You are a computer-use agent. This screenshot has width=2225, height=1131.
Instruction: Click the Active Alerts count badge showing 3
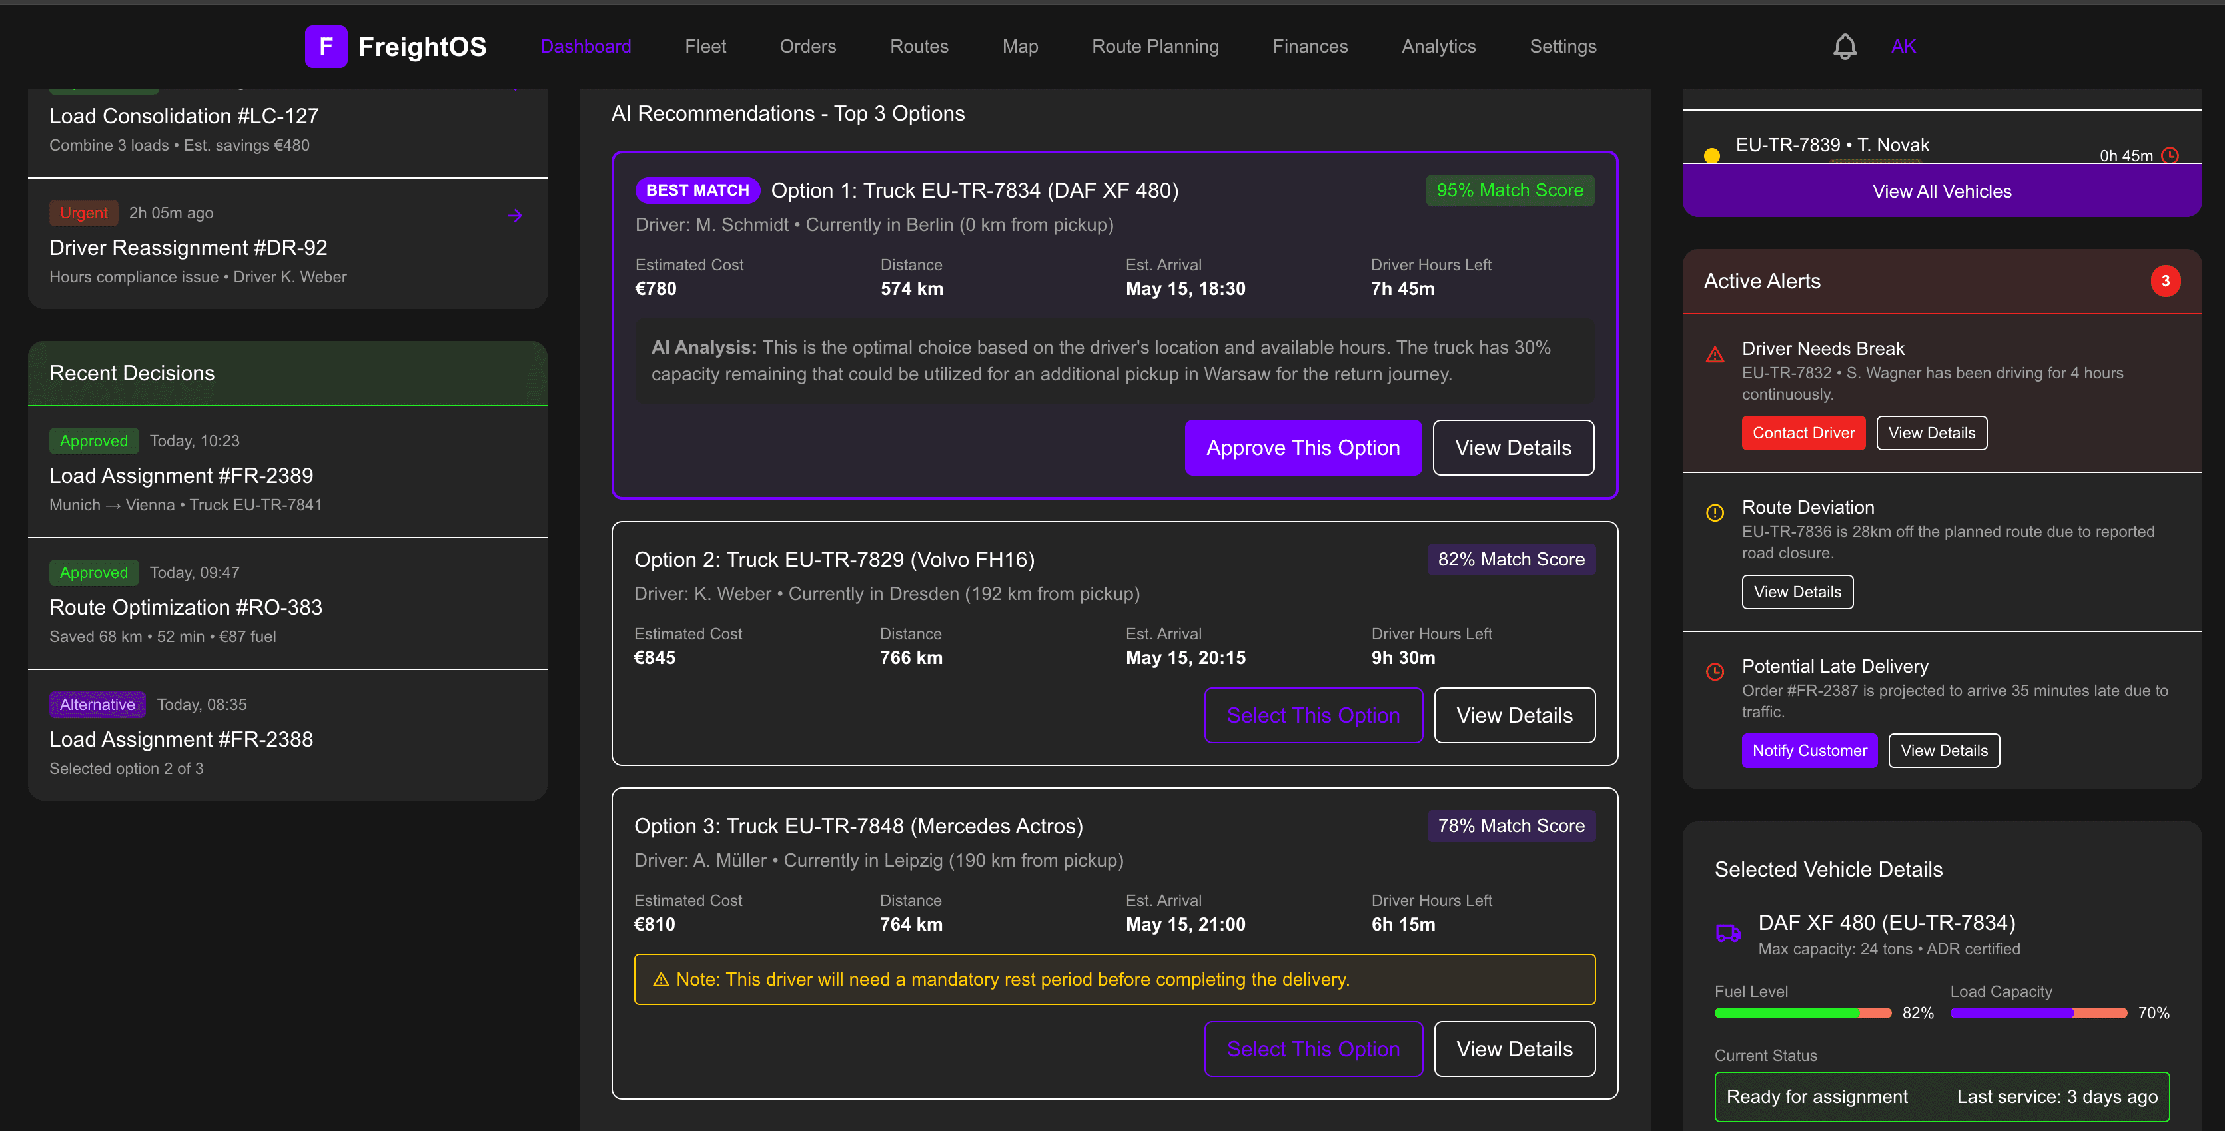(2164, 282)
